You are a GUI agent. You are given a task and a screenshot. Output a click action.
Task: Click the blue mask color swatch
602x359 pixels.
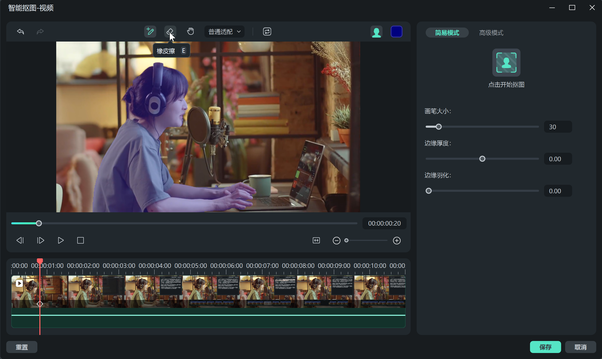396,32
